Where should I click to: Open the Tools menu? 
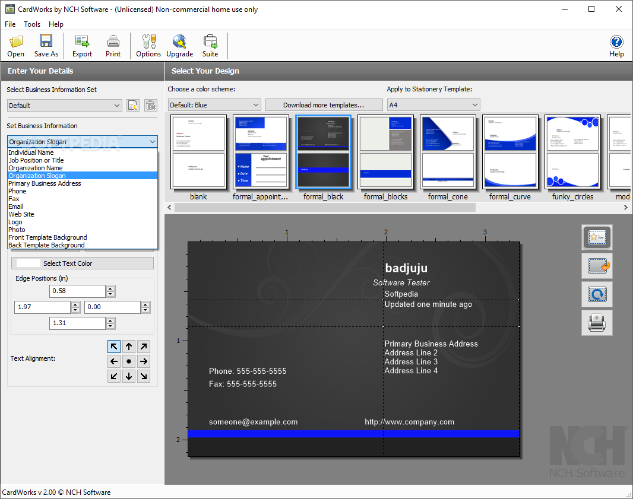(32, 24)
